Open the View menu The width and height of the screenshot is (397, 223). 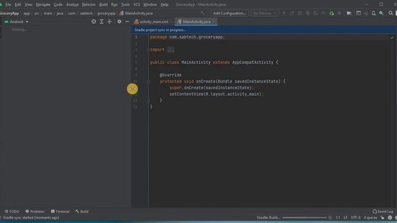29,4
